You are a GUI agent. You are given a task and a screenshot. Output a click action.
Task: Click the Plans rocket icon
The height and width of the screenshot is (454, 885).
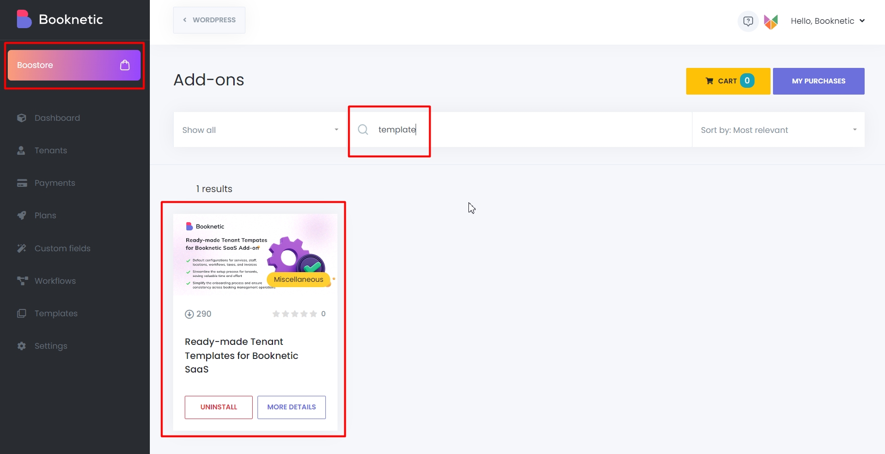[22, 215]
